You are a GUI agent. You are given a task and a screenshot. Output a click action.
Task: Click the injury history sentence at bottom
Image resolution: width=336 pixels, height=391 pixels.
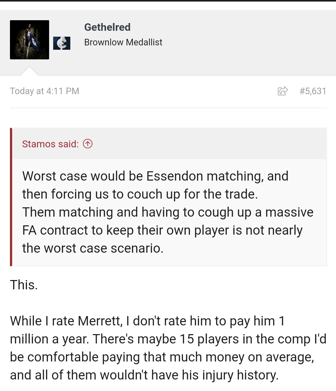[x=144, y=375]
